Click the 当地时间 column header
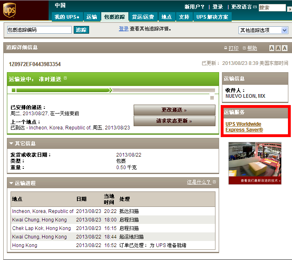Viewport: 292px width, 260px height. click(109, 199)
